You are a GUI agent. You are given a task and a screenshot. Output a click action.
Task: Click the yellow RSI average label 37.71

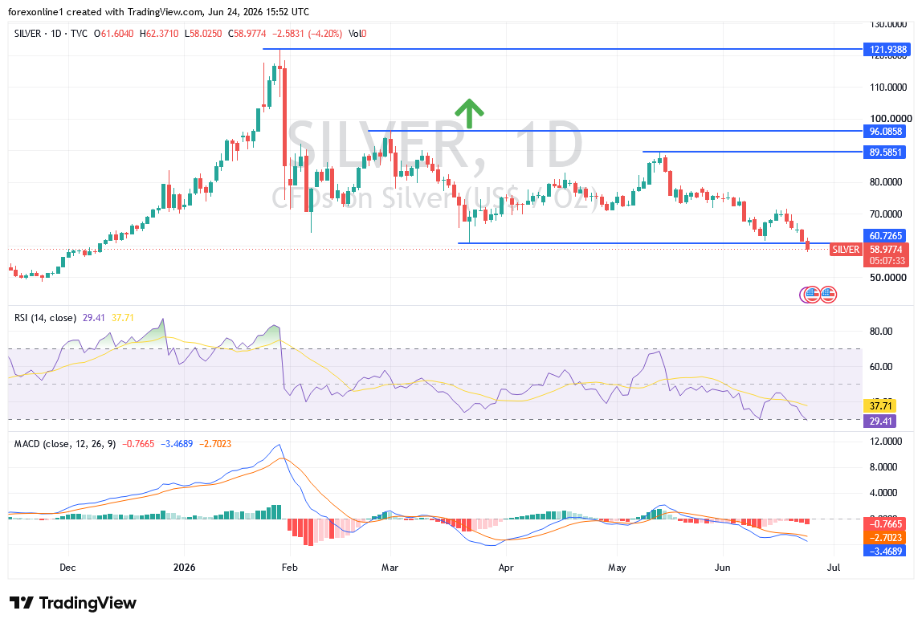point(879,406)
